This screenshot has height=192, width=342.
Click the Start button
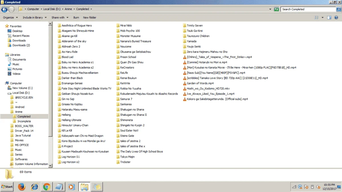point(7,187)
